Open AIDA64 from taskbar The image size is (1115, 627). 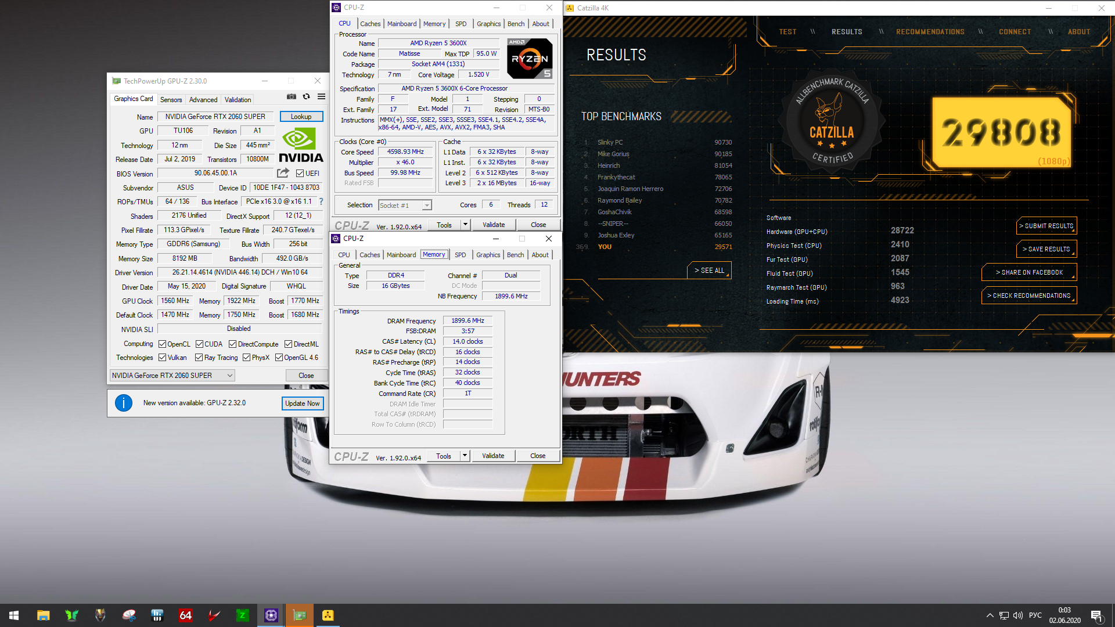tap(185, 615)
